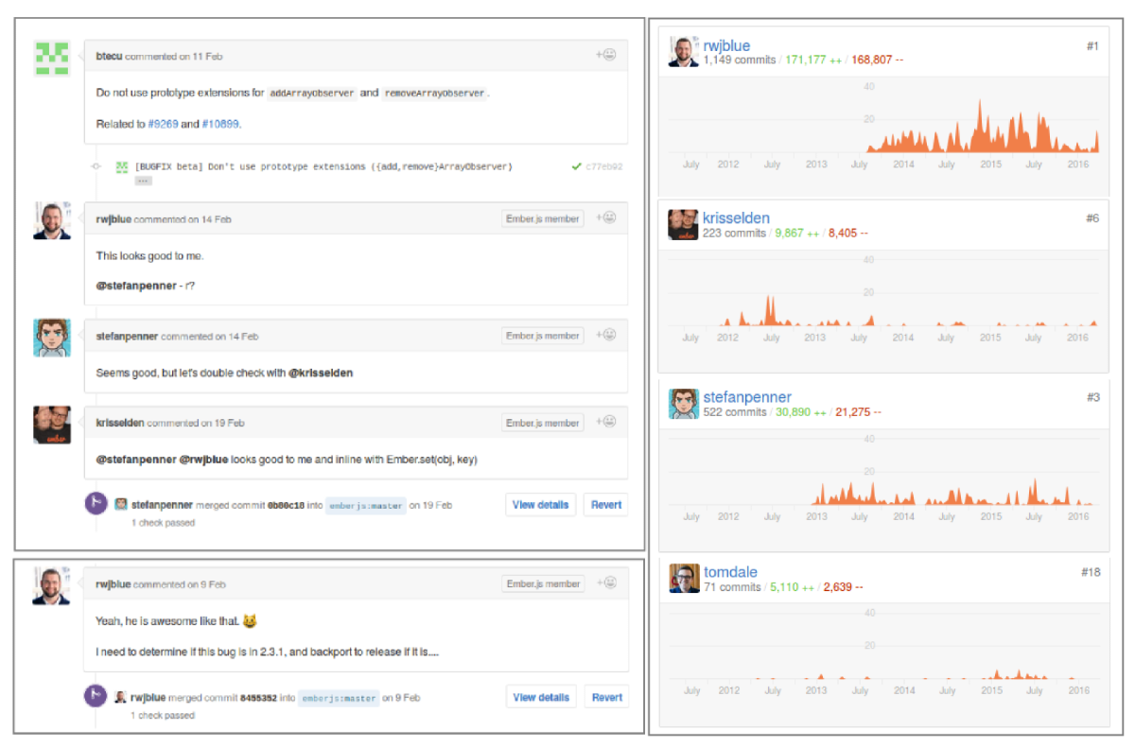Add reaction to stefanpenner's comment
This screenshot has width=1135, height=748.
coord(605,335)
